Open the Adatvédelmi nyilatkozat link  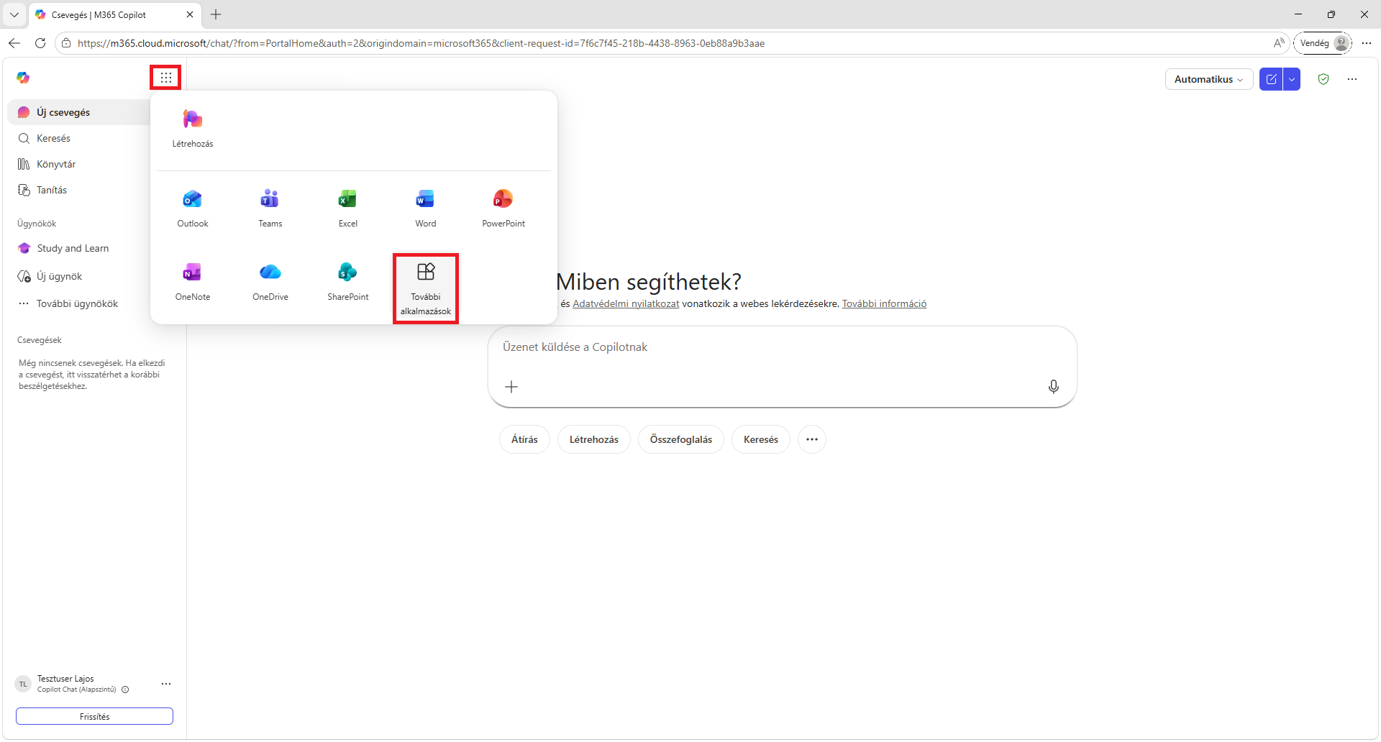(x=626, y=303)
